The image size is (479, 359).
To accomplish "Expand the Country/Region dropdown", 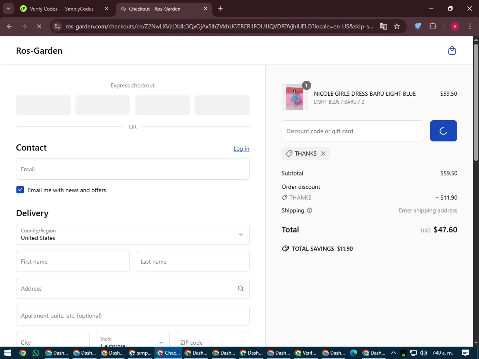I will coord(133,235).
